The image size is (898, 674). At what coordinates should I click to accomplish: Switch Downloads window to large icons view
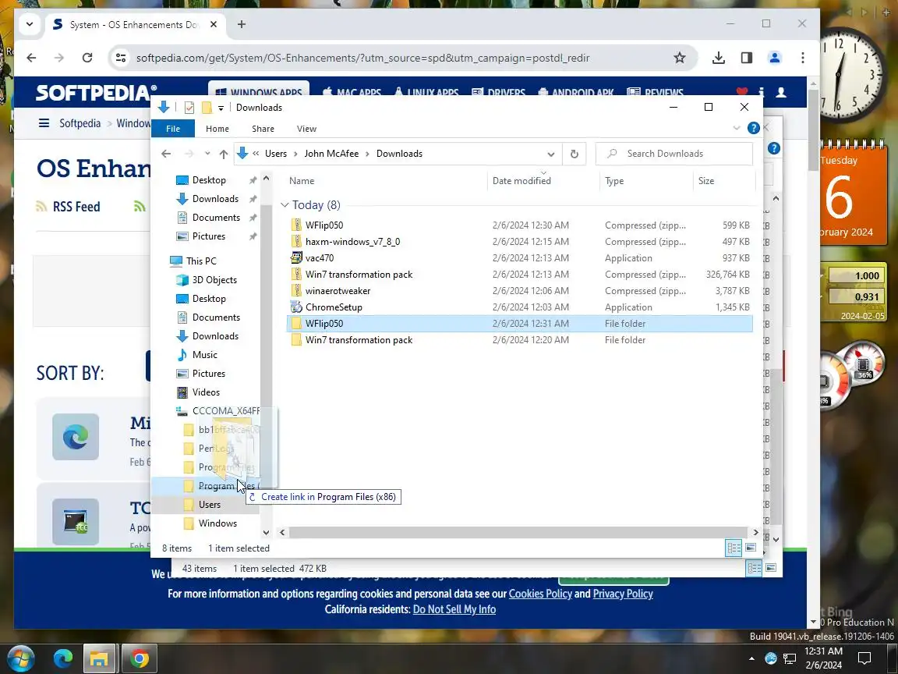click(x=750, y=548)
